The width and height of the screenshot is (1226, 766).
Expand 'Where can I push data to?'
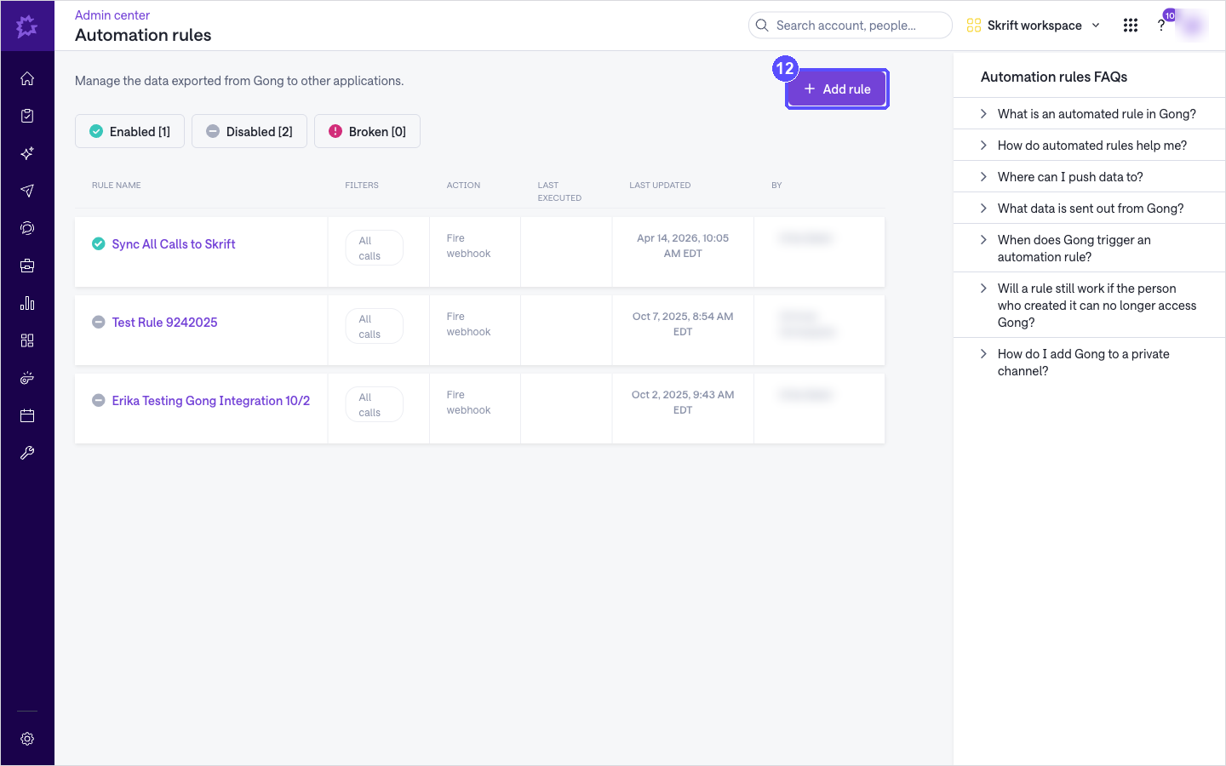pos(1090,177)
